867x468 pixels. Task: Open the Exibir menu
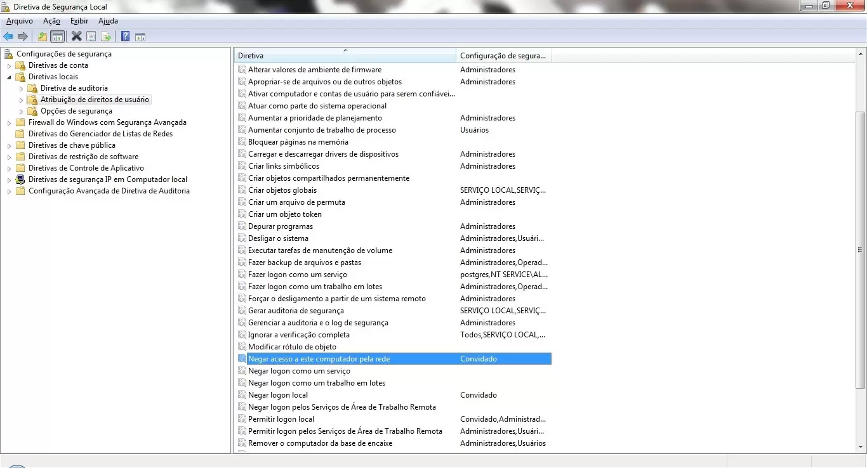(79, 21)
